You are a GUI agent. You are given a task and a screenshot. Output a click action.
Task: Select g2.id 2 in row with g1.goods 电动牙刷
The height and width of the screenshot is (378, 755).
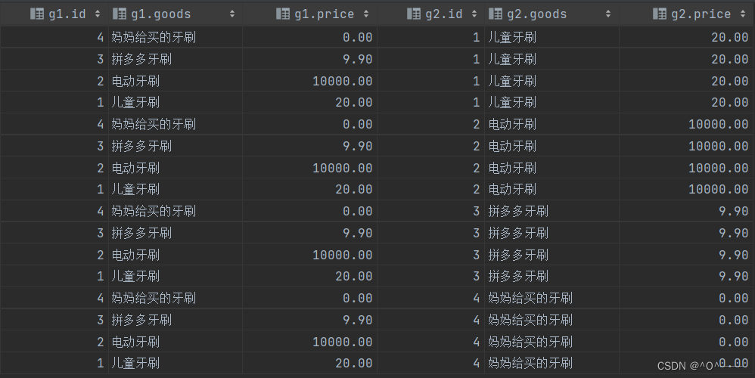(x=476, y=168)
